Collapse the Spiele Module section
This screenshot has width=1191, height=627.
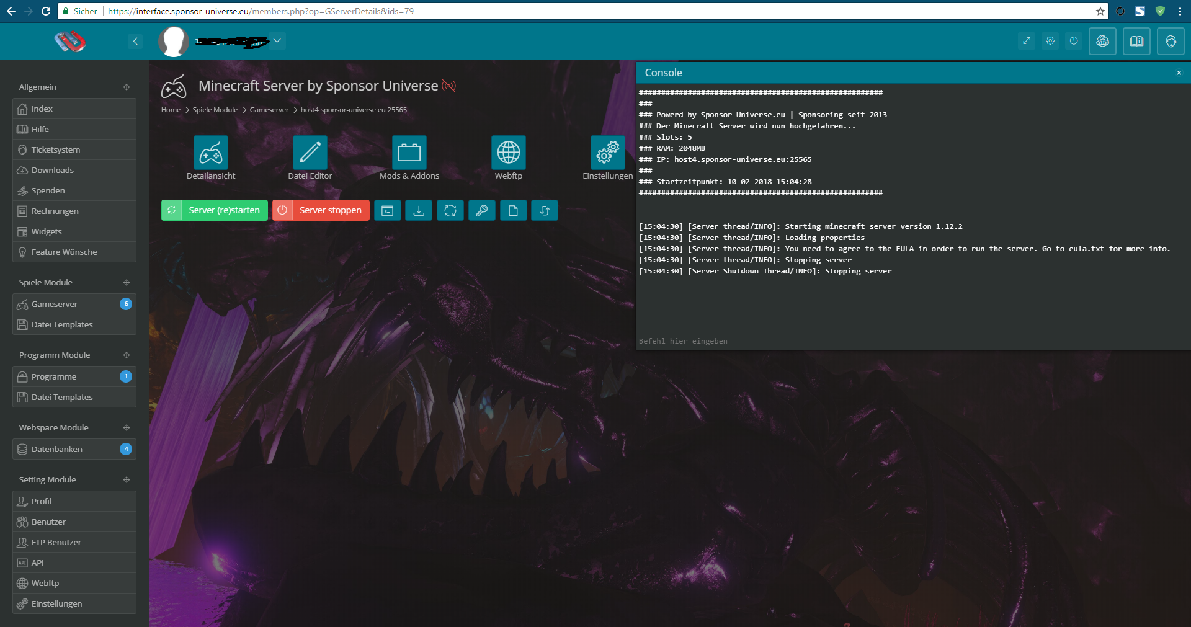click(x=127, y=283)
